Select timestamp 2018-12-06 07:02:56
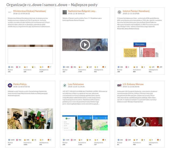Screen dimensions: 169x150 pyautogui.click(x=21, y=87)
